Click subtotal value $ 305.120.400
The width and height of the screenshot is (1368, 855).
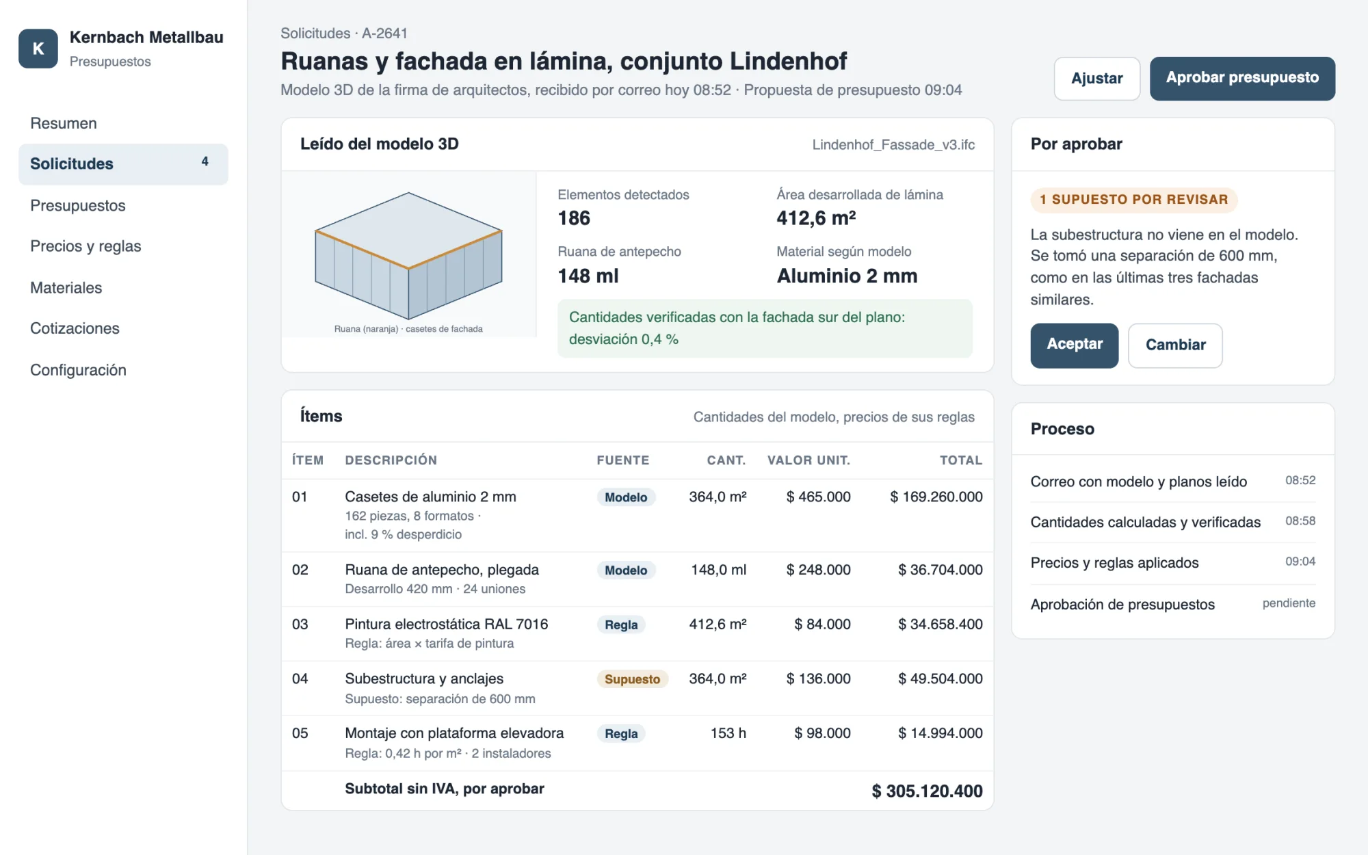click(927, 791)
